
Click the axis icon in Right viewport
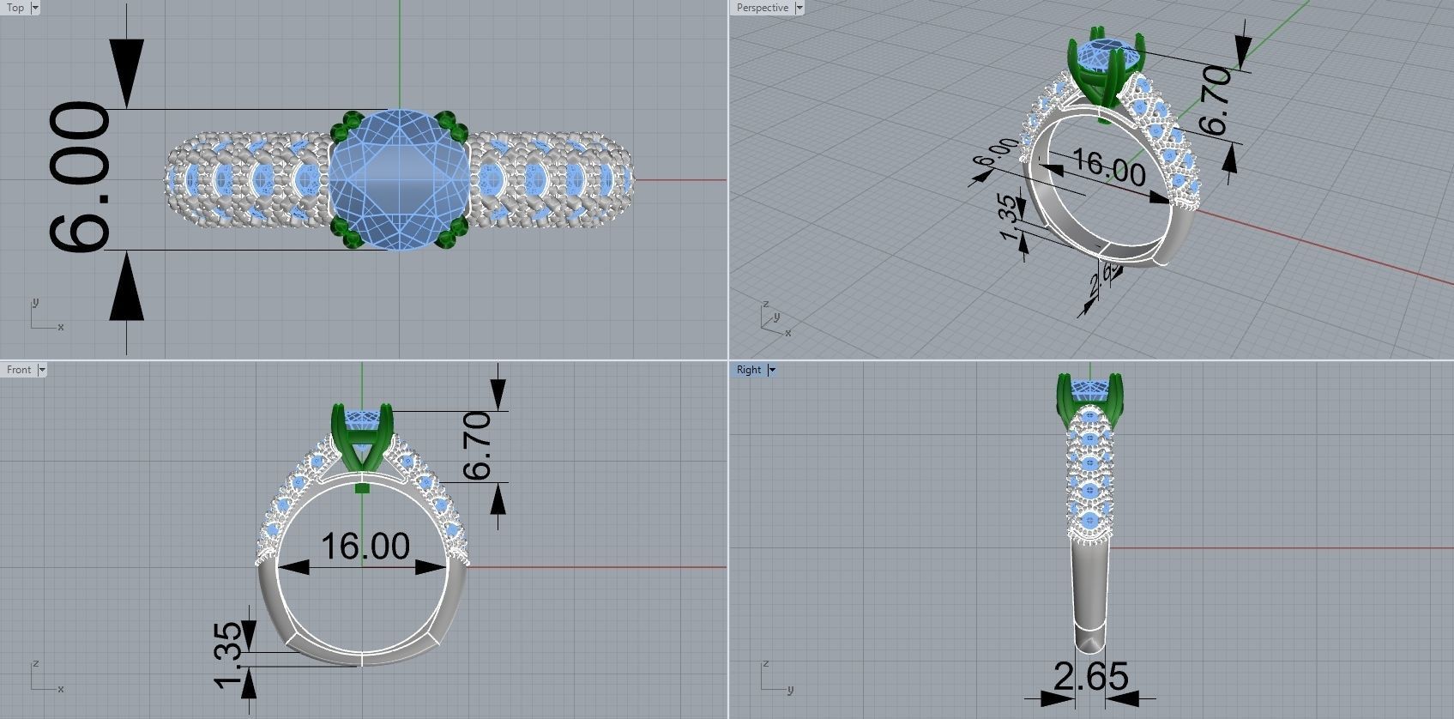point(775,676)
